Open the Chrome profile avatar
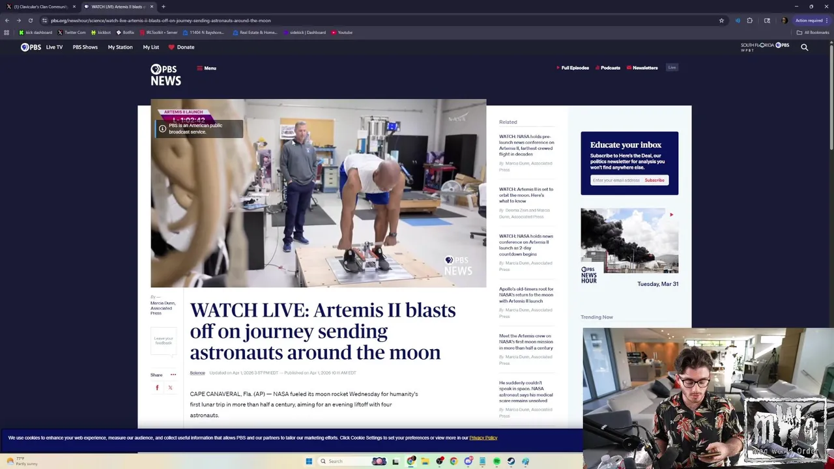The image size is (834, 469). click(783, 20)
